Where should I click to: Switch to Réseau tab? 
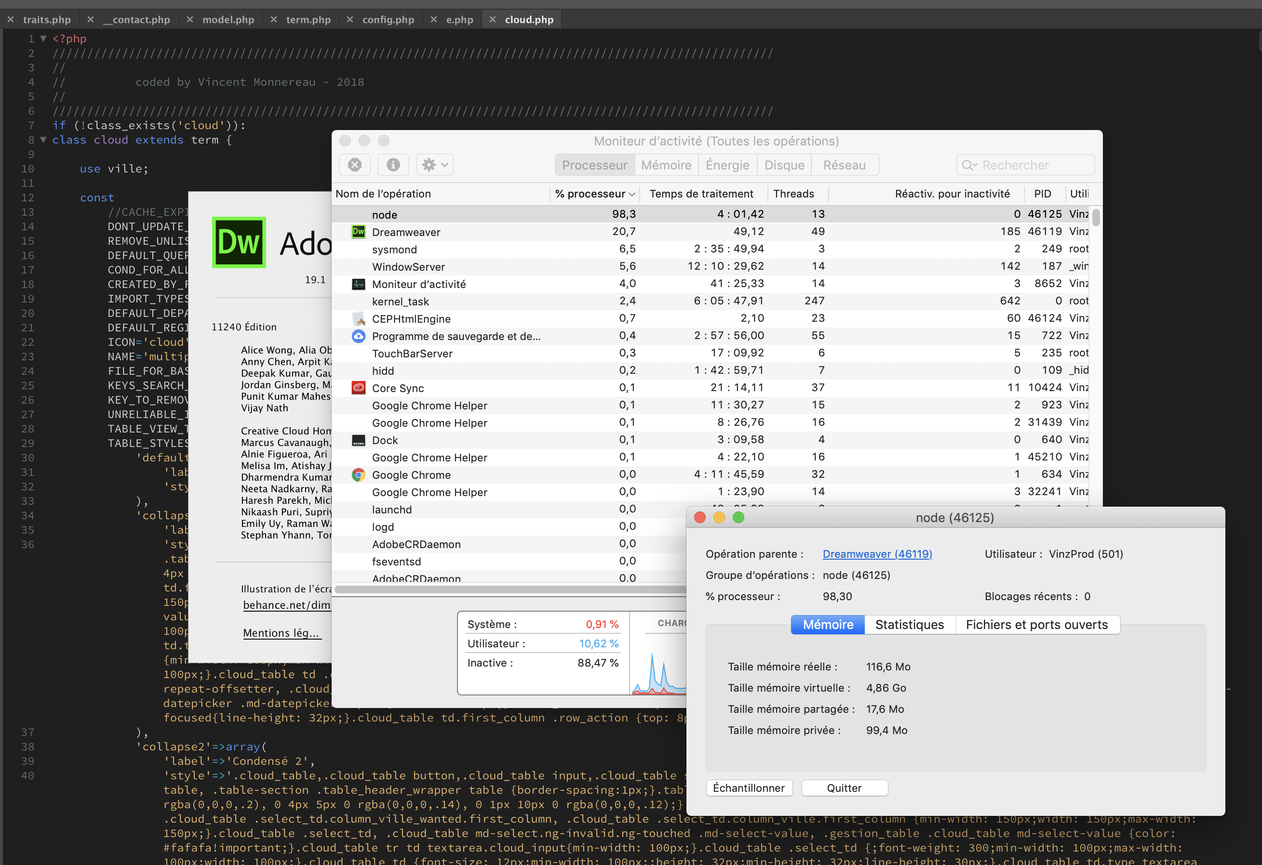click(x=845, y=165)
